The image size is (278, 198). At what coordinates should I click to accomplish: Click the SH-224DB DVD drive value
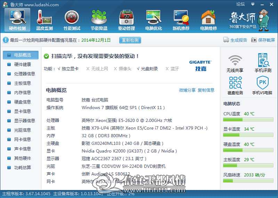[123, 166]
